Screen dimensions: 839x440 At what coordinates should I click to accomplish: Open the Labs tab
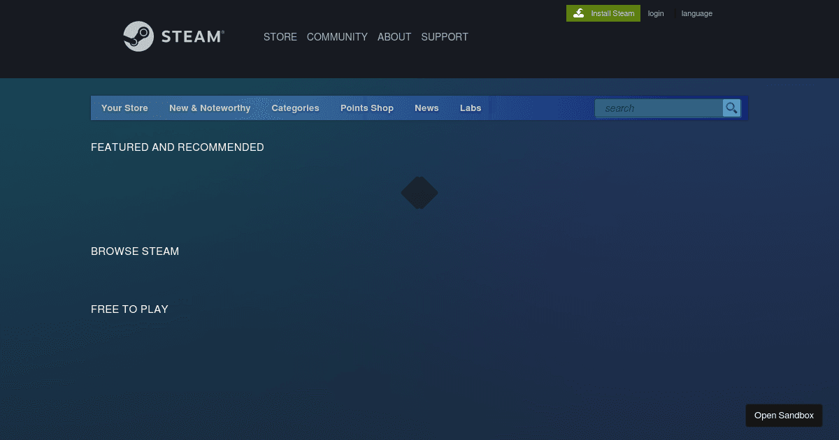click(x=471, y=108)
